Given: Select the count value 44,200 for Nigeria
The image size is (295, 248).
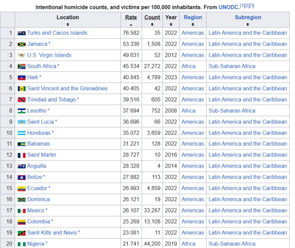Looking at the screenshot, I should click(152, 244).
